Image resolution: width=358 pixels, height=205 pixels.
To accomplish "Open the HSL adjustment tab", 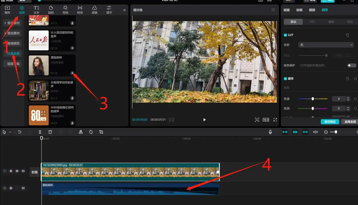I will pyautogui.click(x=312, y=22).
